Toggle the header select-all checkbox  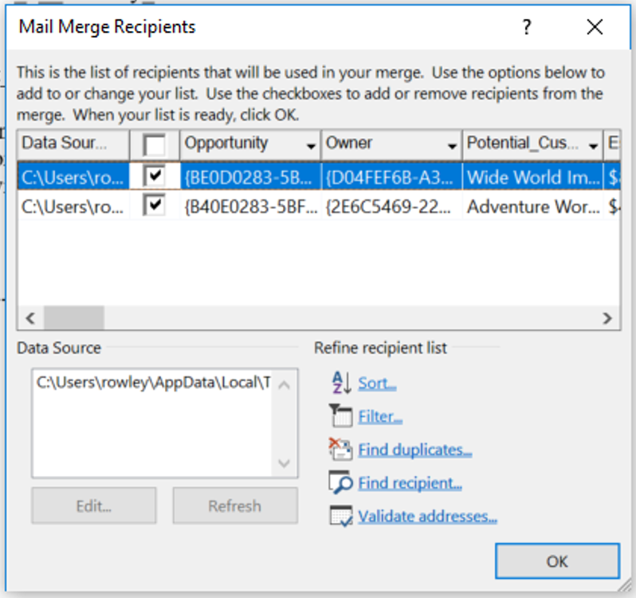click(154, 145)
